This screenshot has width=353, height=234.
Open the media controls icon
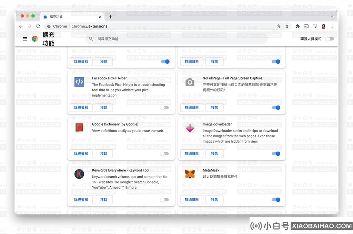tap(315, 26)
